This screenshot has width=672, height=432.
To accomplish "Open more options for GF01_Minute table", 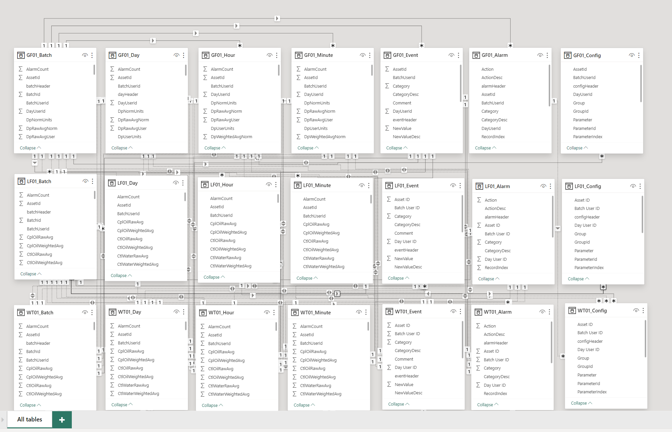I will coord(370,55).
